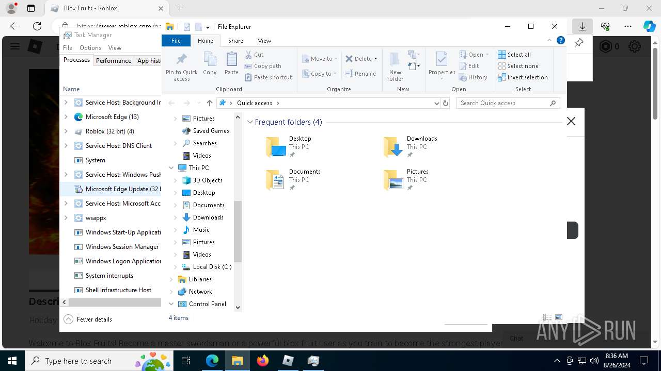661x371 pixels.
Task: Expand Microsoft Edge (13) process group
Action: click(66, 117)
